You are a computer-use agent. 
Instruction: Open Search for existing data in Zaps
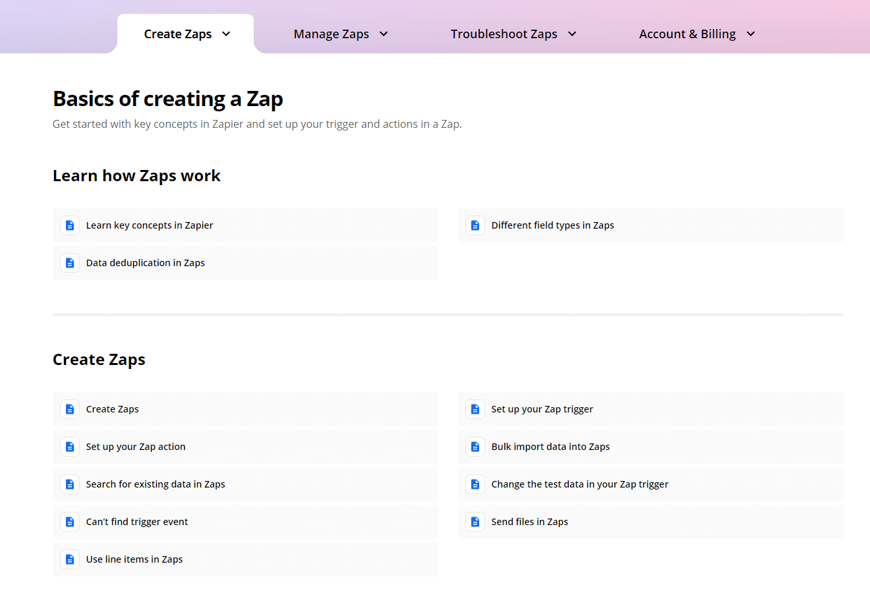click(245, 484)
